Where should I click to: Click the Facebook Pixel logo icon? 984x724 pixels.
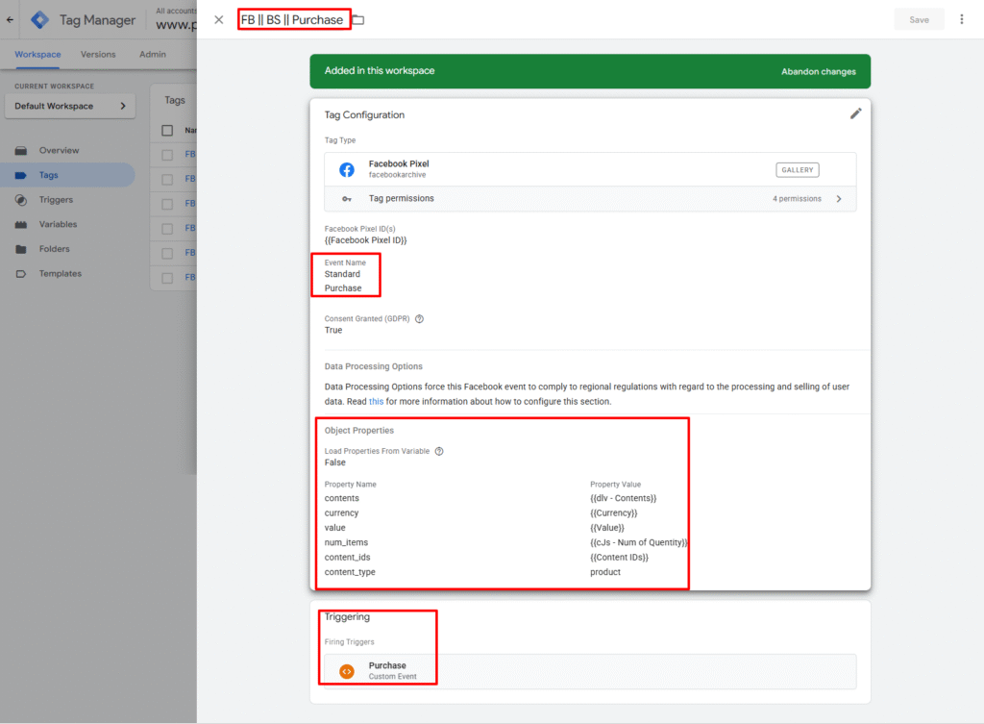click(346, 169)
